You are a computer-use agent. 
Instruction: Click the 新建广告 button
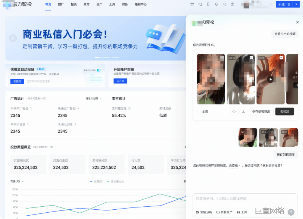coord(284,4)
